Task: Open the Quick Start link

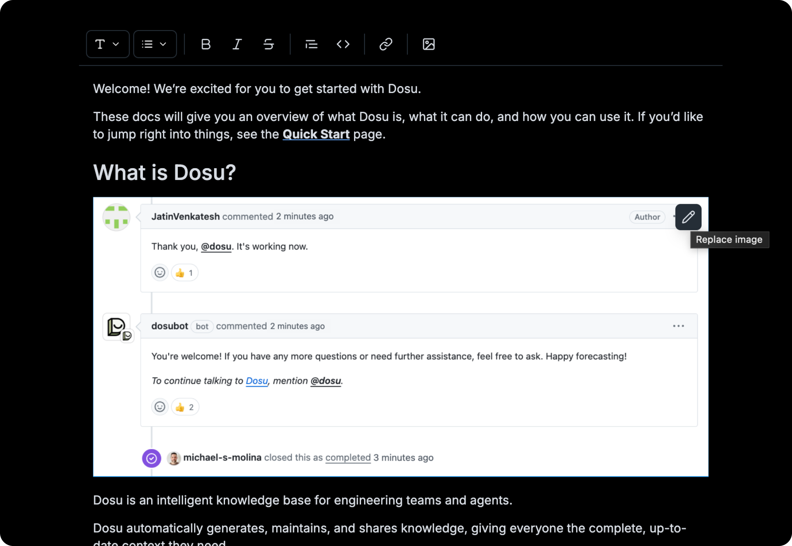Action: tap(316, 134)
